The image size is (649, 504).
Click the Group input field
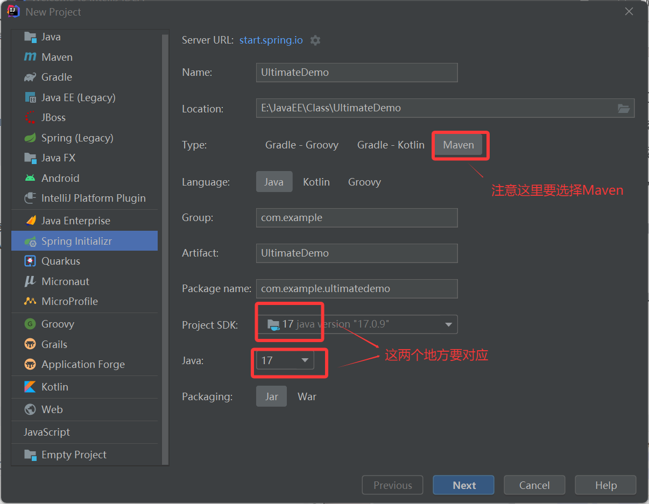coord(357,218)
